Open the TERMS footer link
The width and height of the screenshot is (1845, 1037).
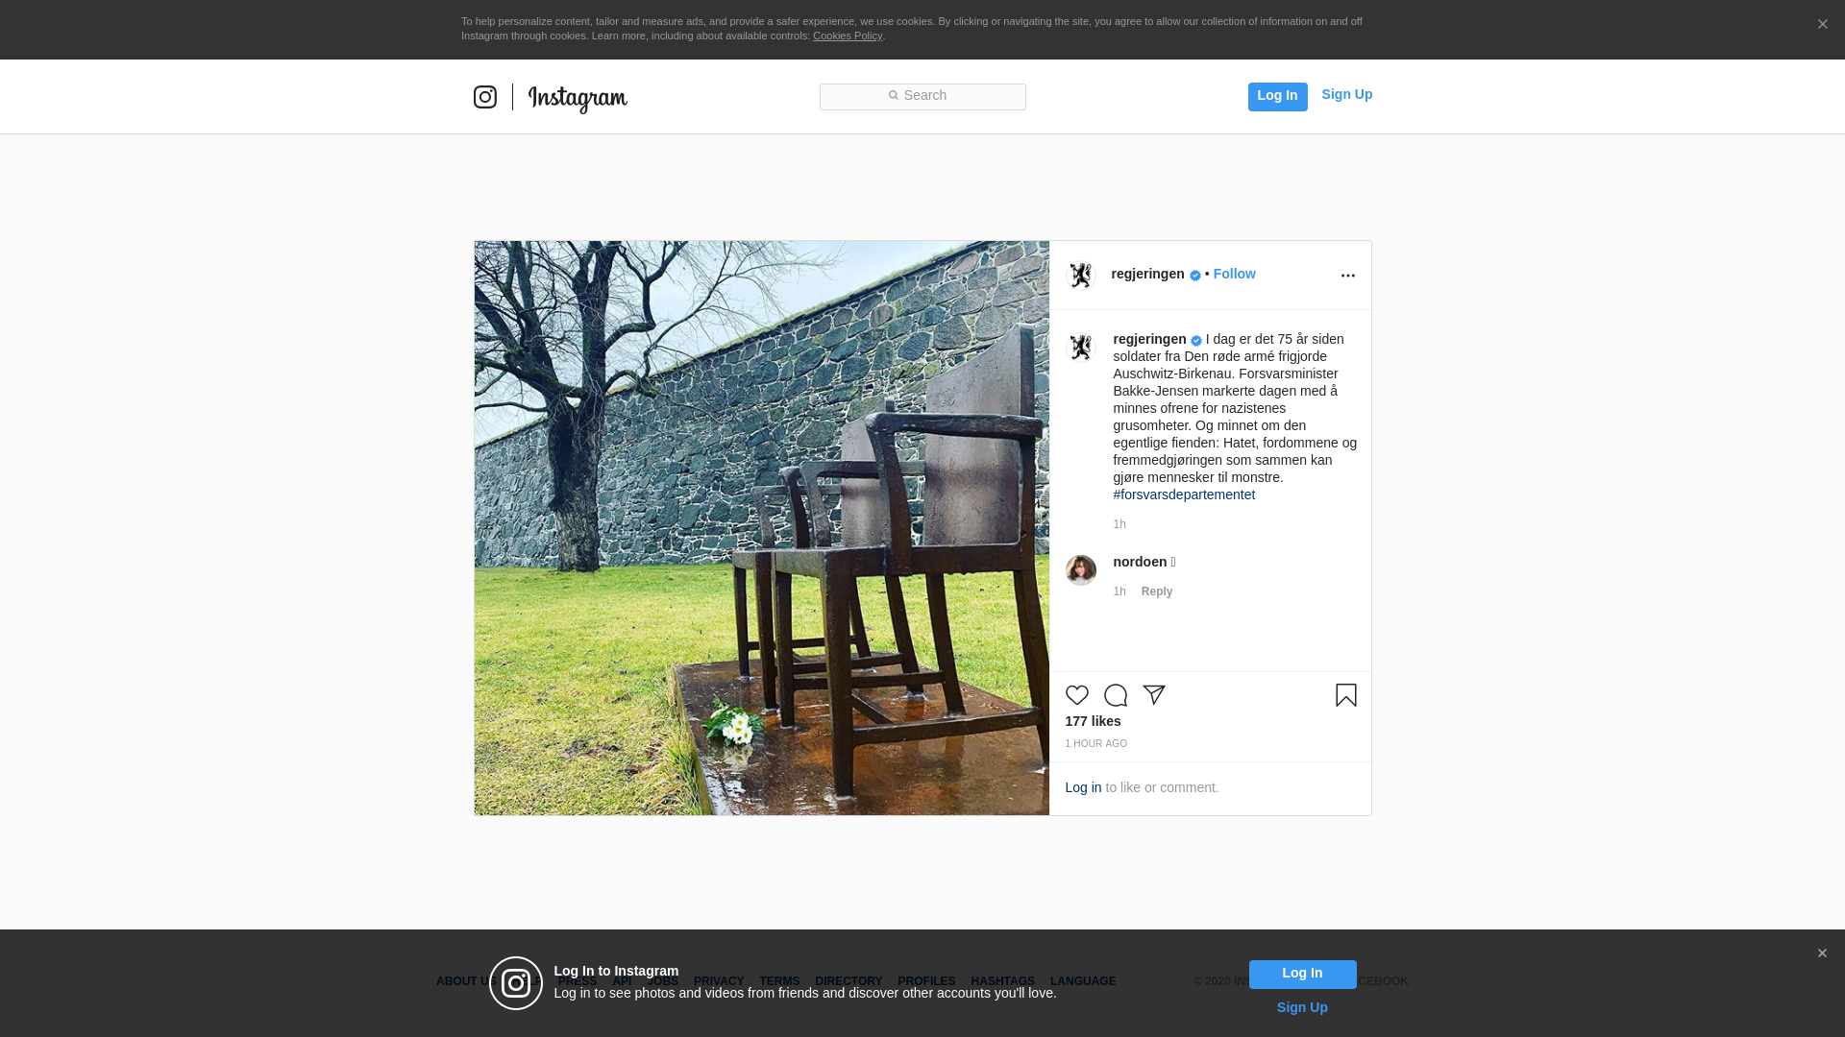pos(779,981)
